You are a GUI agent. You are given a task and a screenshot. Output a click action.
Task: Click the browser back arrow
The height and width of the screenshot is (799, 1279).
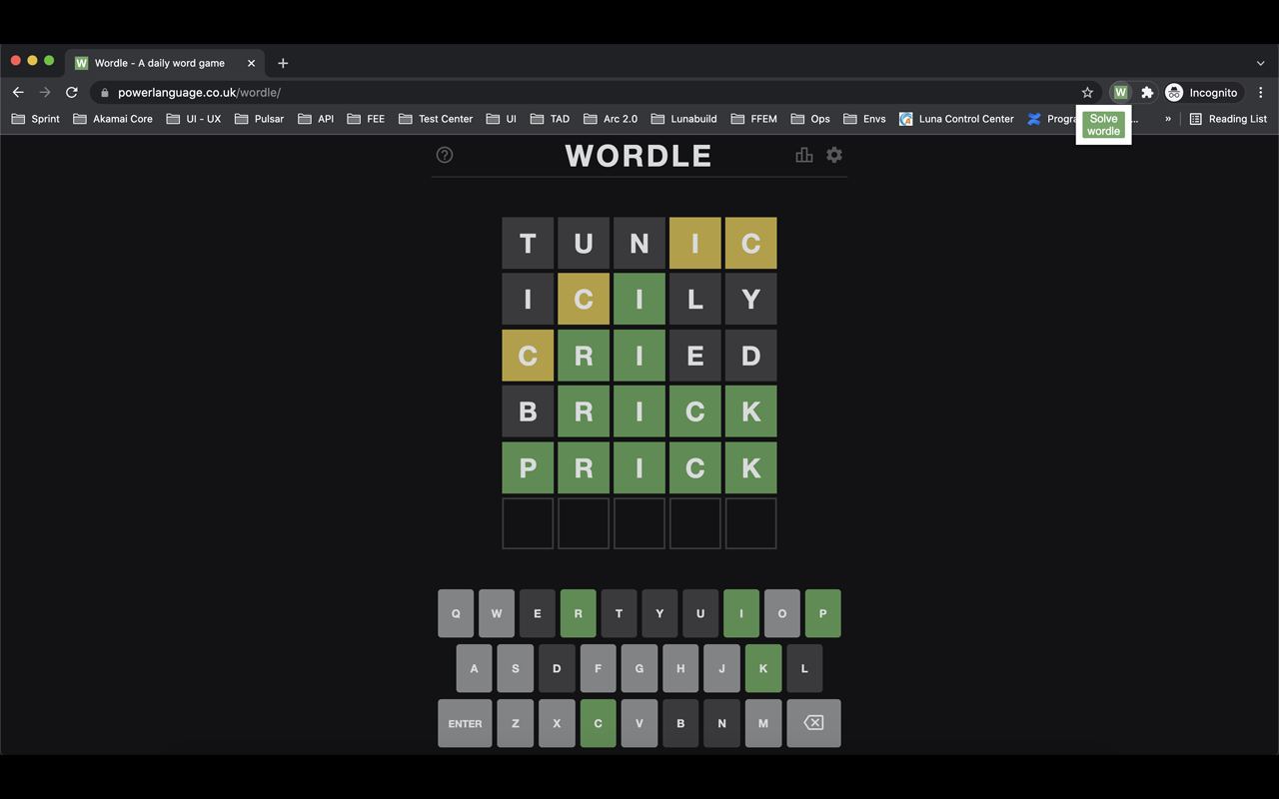pos(18,92)
